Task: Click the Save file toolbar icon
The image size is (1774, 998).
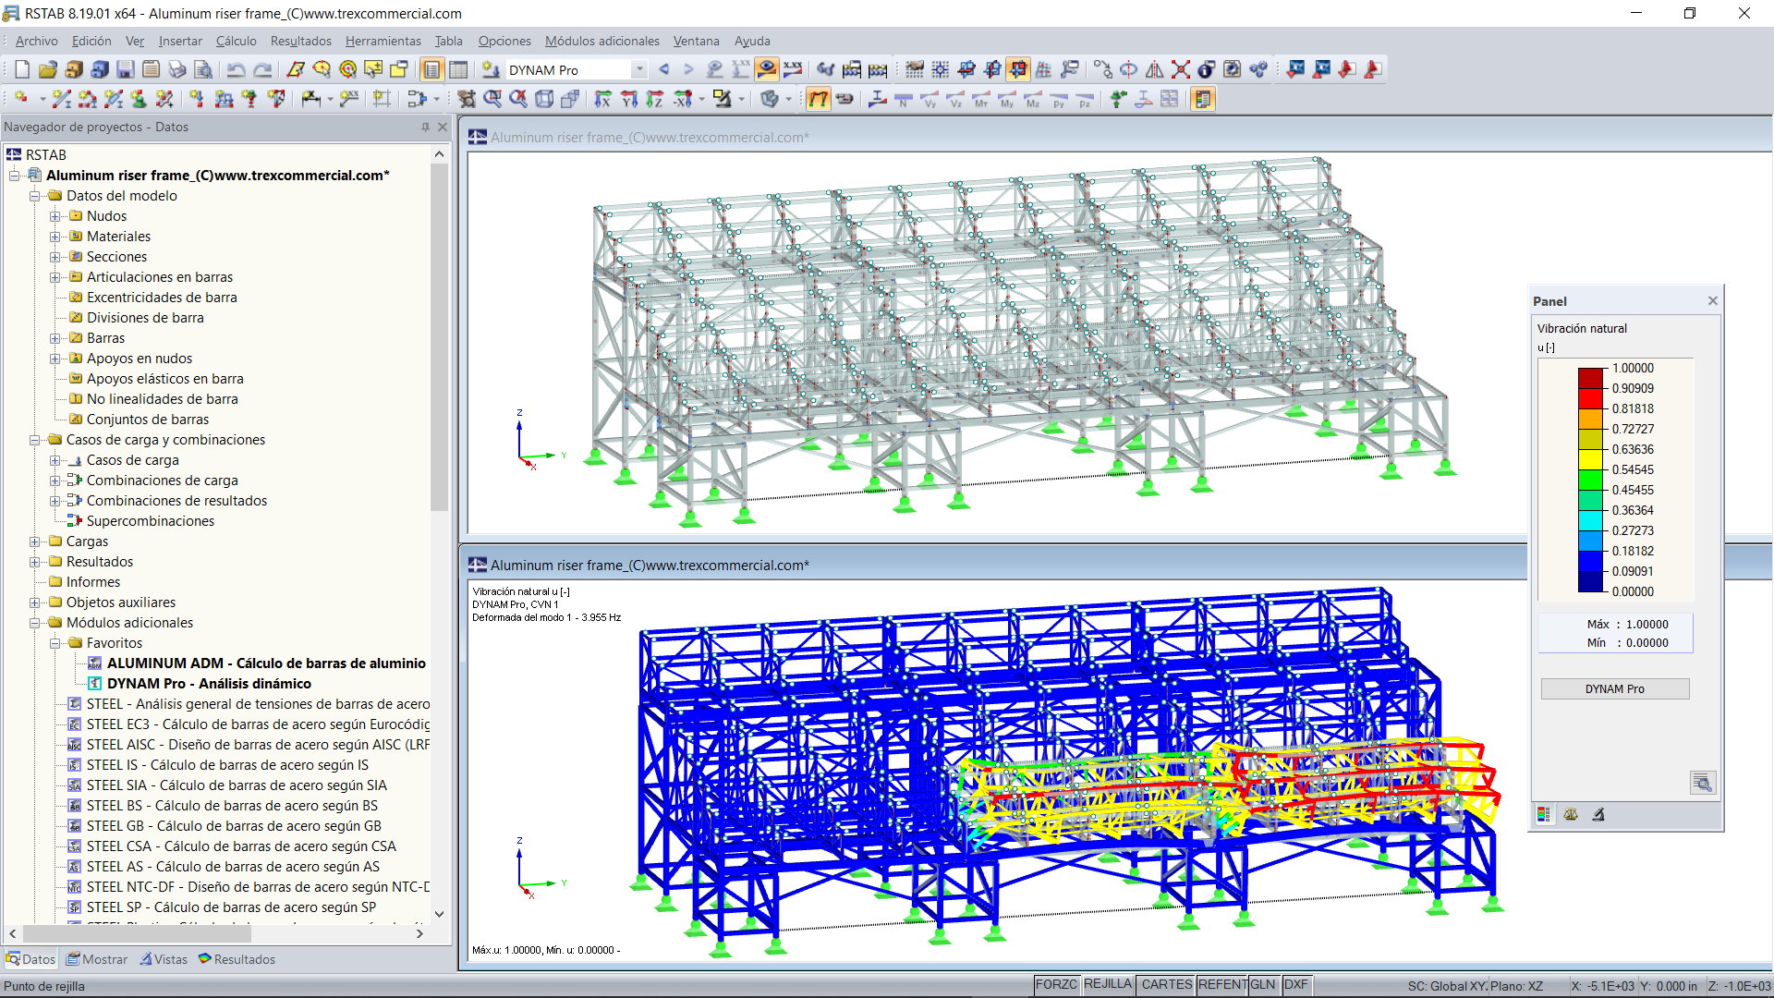Action: coord(126,69)
